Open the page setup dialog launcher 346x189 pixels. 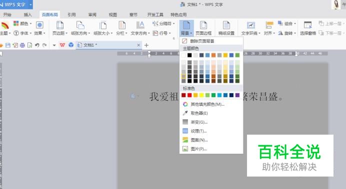[x=174, y=38]
